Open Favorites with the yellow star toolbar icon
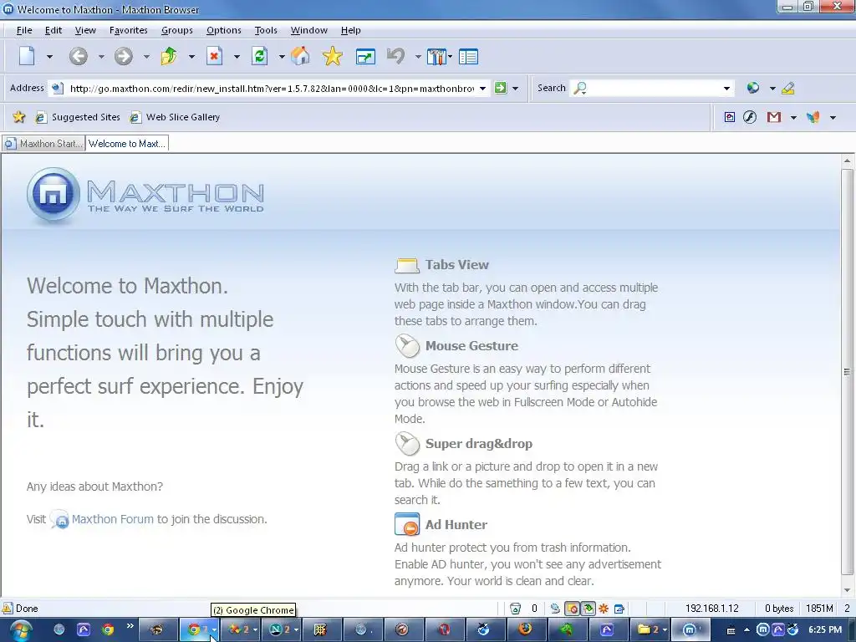The width and height of the screenshot is (856, 642). [x=332, y=56]
